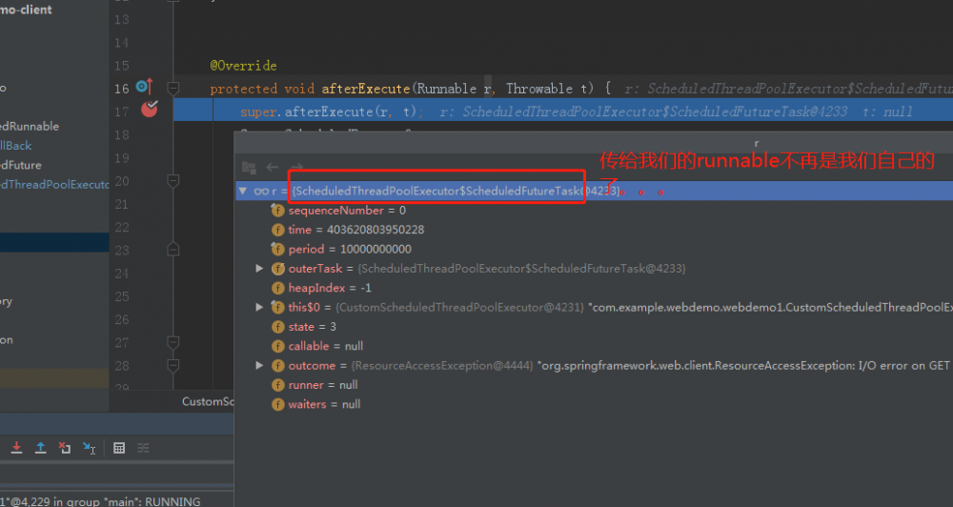
Task: Toggle the code fold marker at line 20
Action: click(x=173, y=181)
